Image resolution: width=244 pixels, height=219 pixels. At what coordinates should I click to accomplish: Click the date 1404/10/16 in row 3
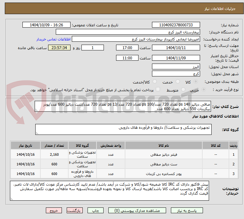point(26,174)
